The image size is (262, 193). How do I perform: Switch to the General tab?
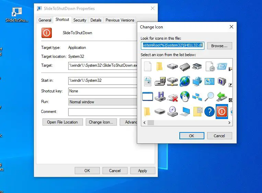point(45,20)
